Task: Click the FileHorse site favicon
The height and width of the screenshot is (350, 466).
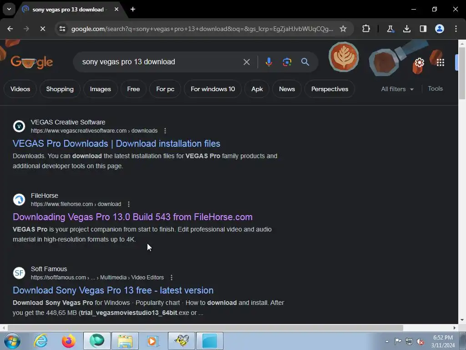Action: 19,200
